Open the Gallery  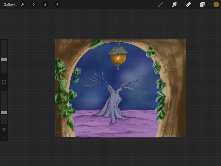(x=9, y=5)
